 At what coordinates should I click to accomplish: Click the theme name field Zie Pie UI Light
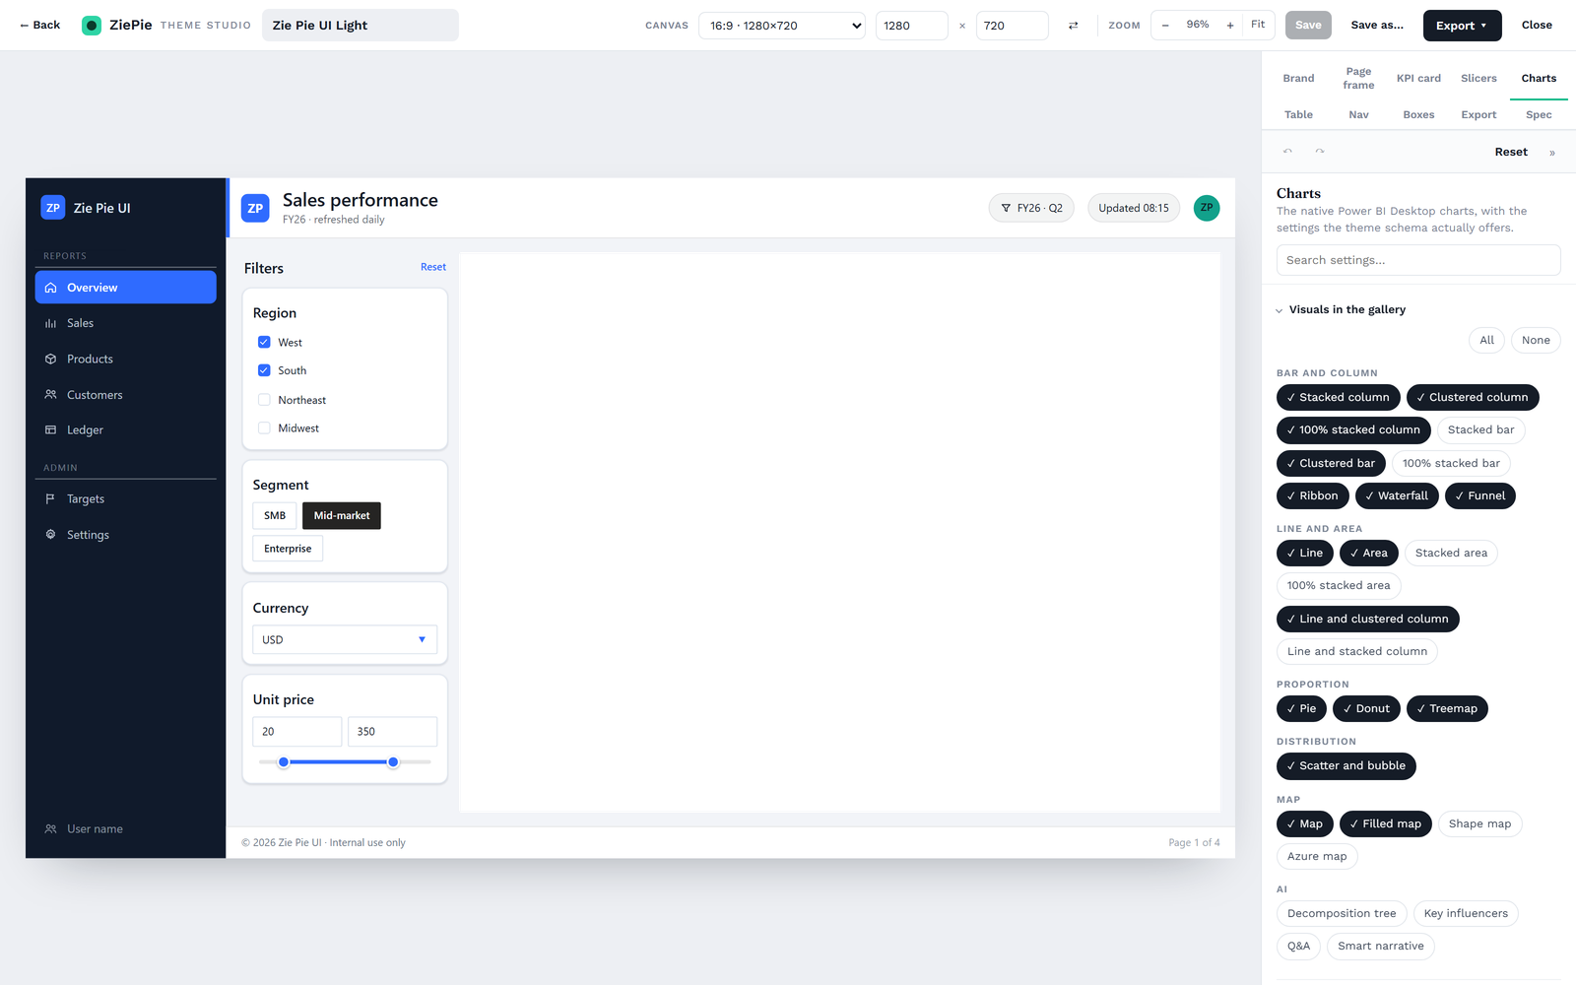tap(361, 26)
